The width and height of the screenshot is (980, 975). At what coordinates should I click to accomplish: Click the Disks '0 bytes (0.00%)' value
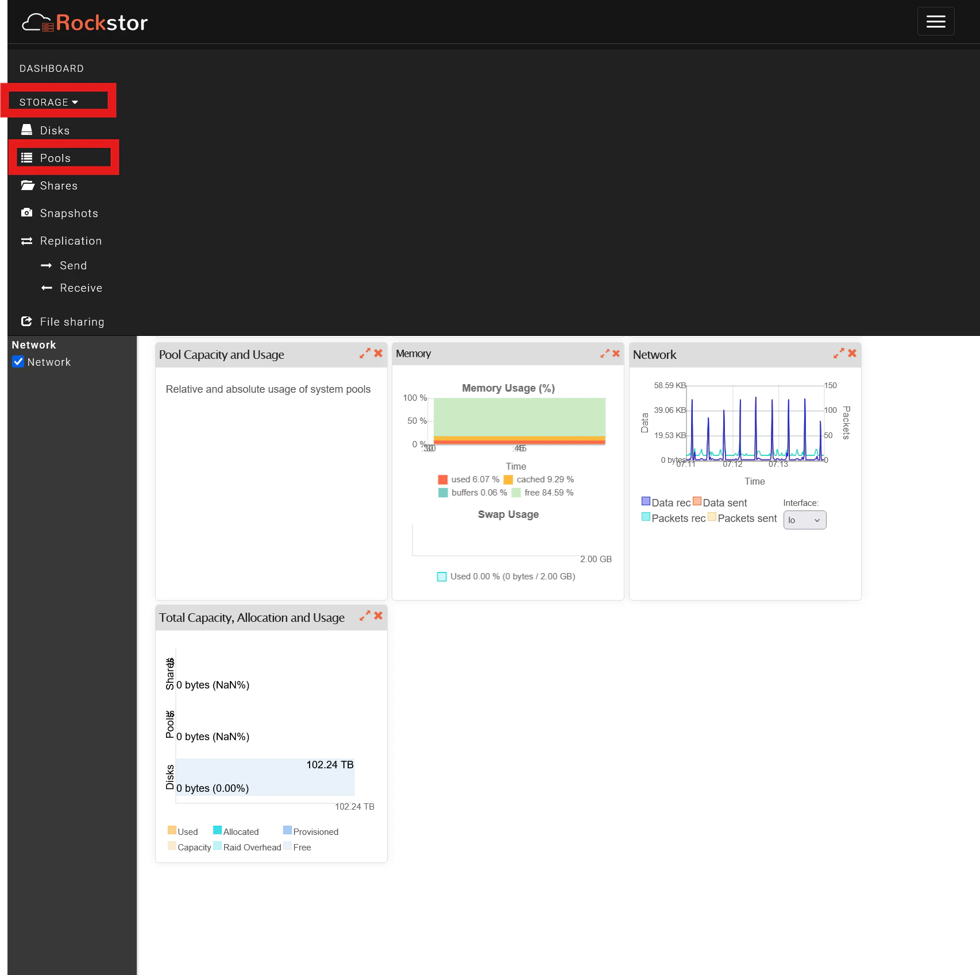click(x=213, y=788)
